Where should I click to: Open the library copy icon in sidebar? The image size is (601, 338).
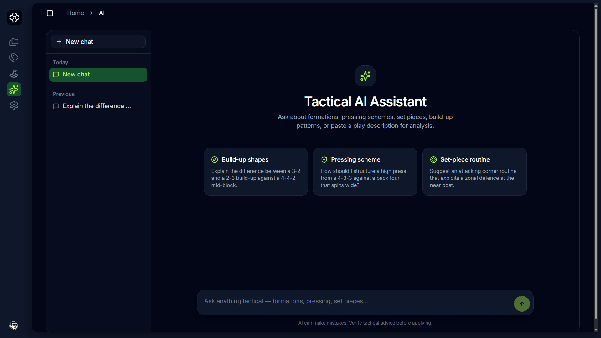pyautogui.click(x=14, y=42)
